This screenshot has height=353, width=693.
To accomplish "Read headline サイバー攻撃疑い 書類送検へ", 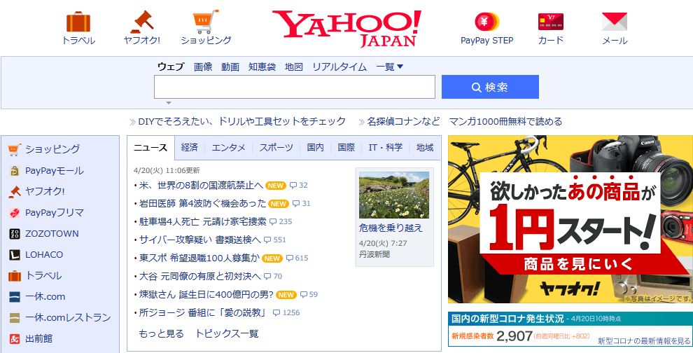I will coord(199,240).
